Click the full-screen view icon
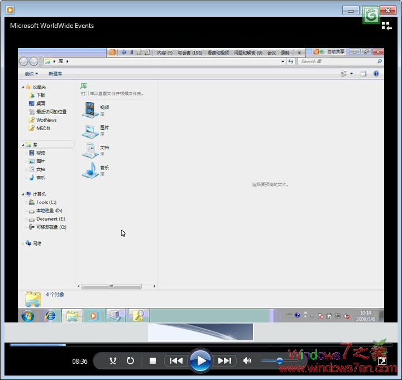 pyautogui.click(x=382, y=362)
